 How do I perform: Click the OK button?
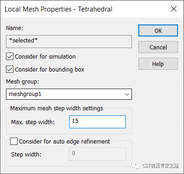pyautogui.click(x=158, y=30)
